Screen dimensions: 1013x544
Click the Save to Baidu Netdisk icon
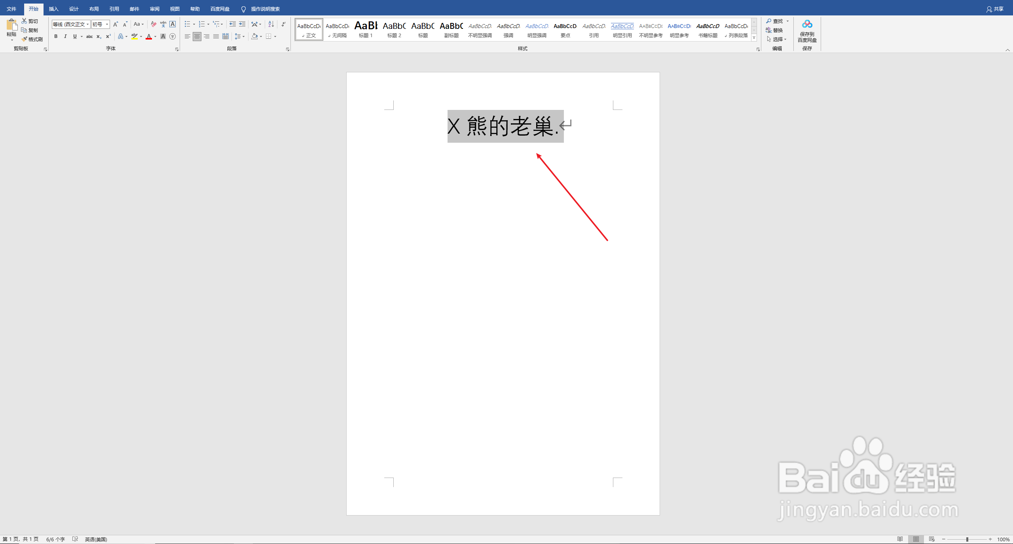tap(807, 25)
